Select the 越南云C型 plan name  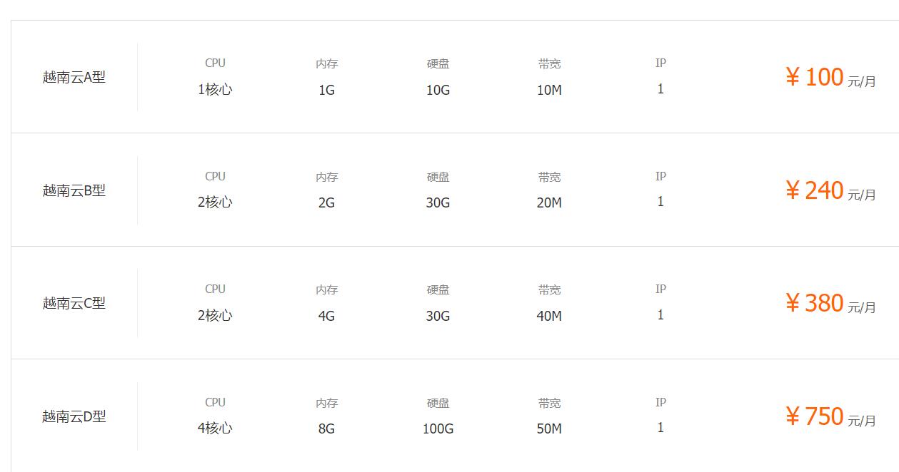point(74,303)
